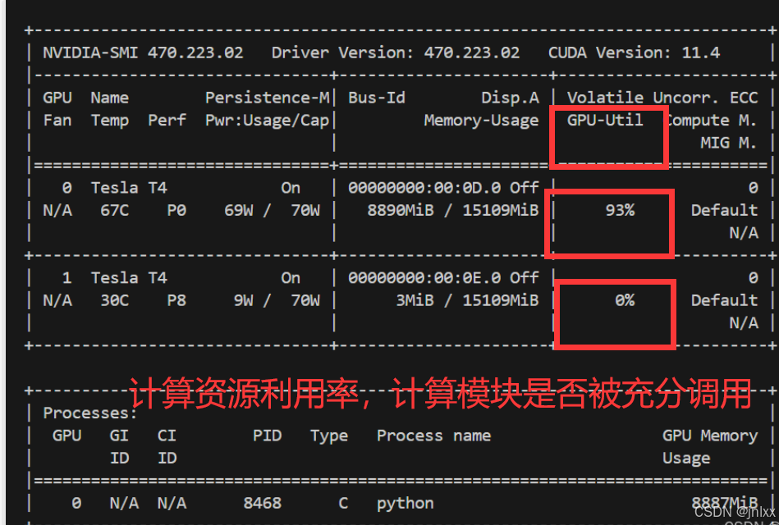The image size is (779, 525).
Task: Click the CI ID column header
Action: [167, 447]
